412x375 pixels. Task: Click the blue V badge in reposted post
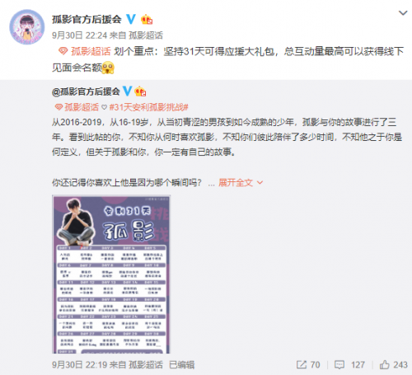pyautogui.click(x=127, y=91)
